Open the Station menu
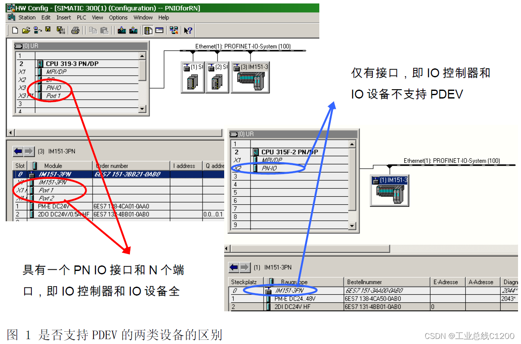The height and width of the screenshot is (344, 521). 27,17
